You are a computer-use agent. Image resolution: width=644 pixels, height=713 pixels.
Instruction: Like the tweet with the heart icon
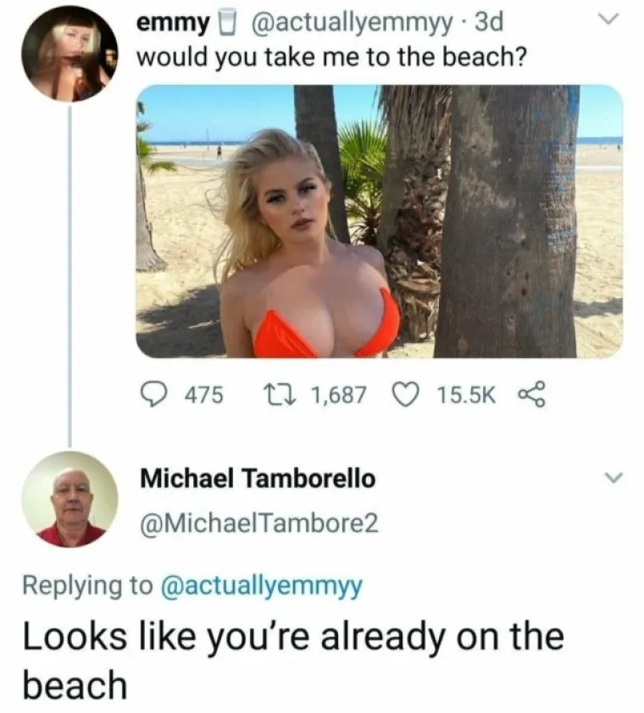pos(407,395)
